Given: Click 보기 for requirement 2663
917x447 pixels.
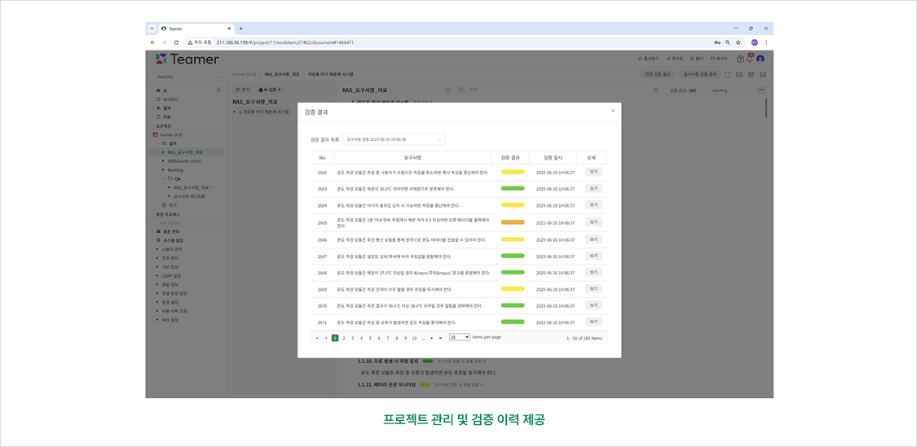Looking at the screenshot, I should pyautogui.click(x=593, y=189).
